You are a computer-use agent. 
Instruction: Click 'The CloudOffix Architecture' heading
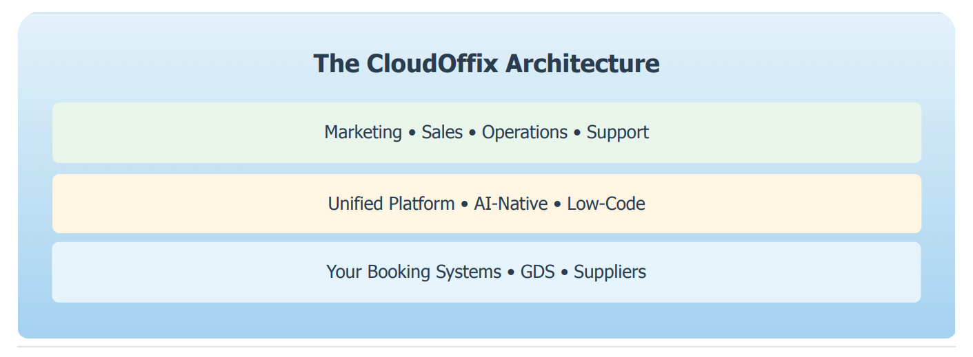pyautogui.click(x=486, y=63)
